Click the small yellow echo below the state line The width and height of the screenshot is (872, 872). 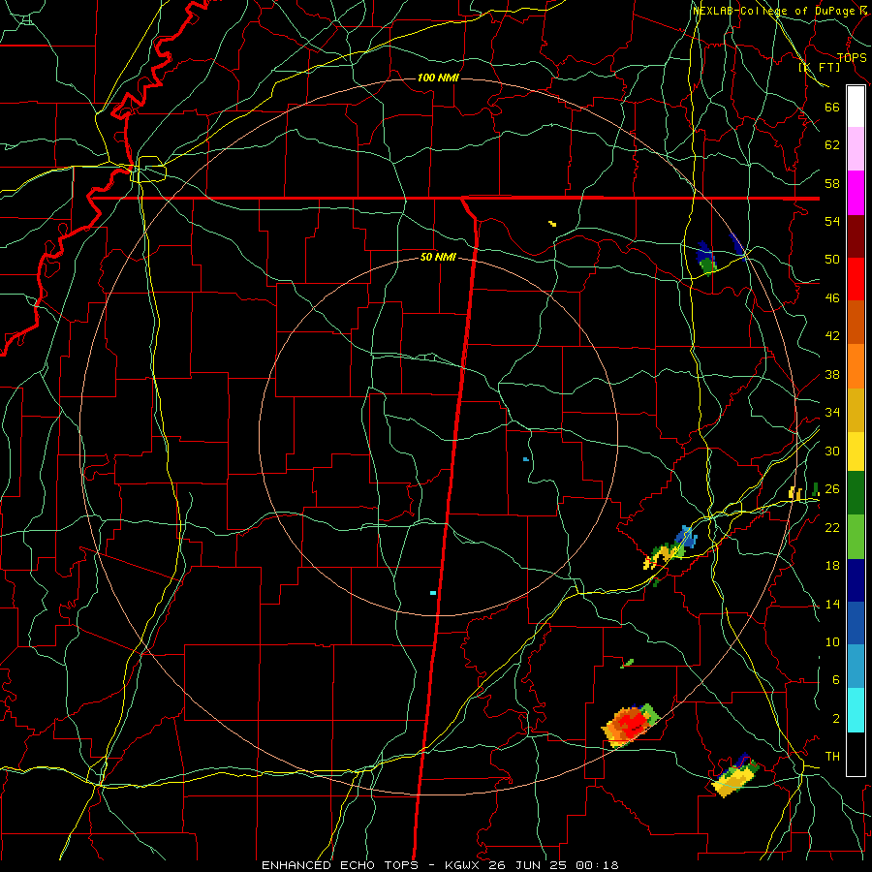coord(552,224)
